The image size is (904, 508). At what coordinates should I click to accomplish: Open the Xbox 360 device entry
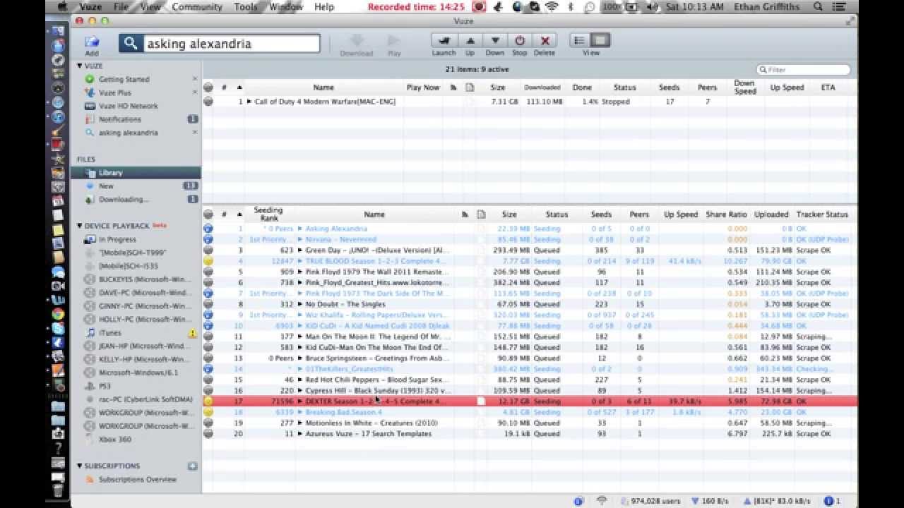click(x=115, y=439)
